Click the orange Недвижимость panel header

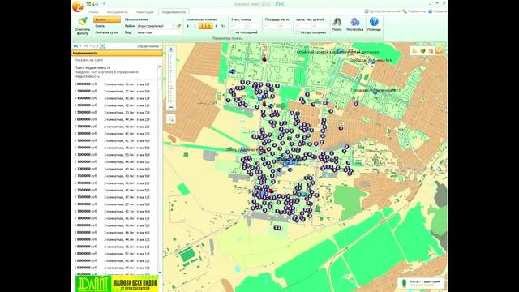pyautogui.click(x=117, y=53)
